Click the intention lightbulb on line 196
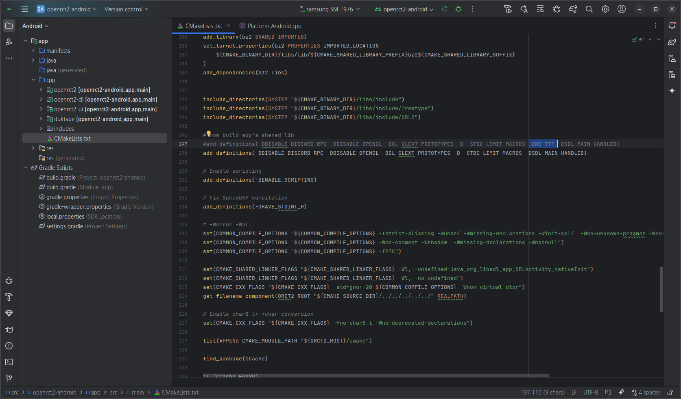Viewport: 681px width, 399px height. 209,133
